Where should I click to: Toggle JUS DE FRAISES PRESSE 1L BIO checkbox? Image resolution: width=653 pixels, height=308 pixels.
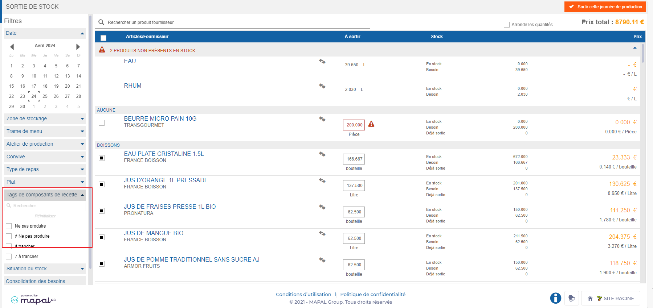tap(102, 211)
